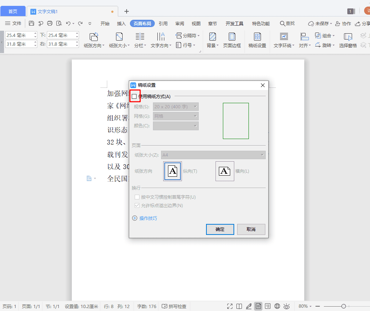The height and width of the screenshot is (311, 370).
Task: Open columns (分栏) tool
Action: [x=140, y=40]
